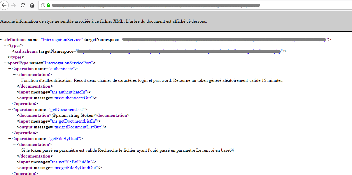Reload the current WSDL page
352x175 pixels.
tap(23, 5)
